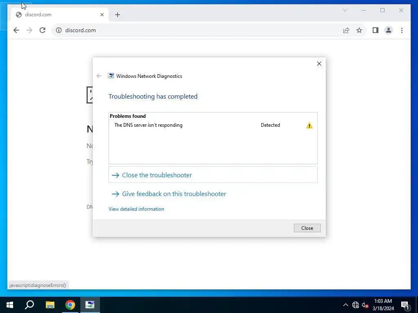Open Chrome three-dot menu
Image resolution: width=418 pixels, height=313 pixels.
[402, 30]
